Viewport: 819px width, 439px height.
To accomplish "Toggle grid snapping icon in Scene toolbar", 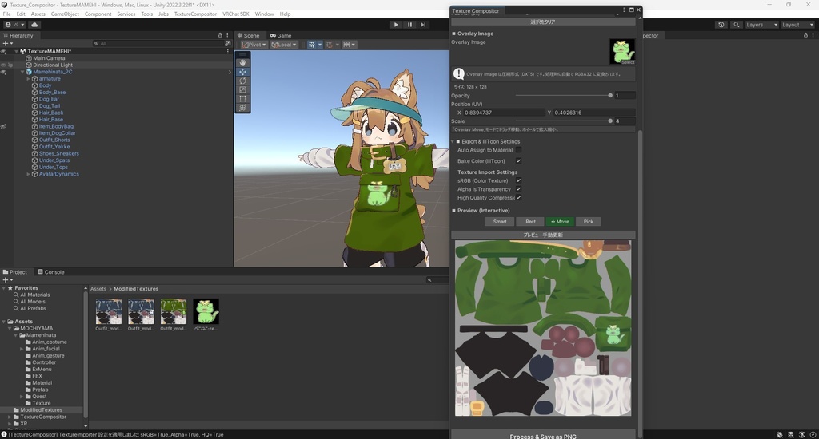I will coord(312,45).
